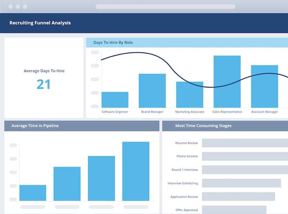
Task: Click the Assistant Manager bar
Action: click(x=264, y=86)
